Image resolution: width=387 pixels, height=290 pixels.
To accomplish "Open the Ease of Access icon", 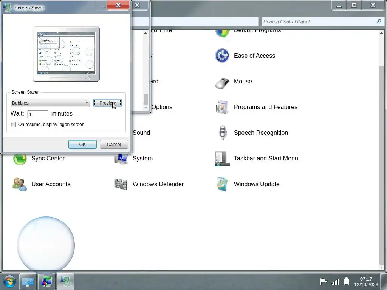I will tap(222, 56).
